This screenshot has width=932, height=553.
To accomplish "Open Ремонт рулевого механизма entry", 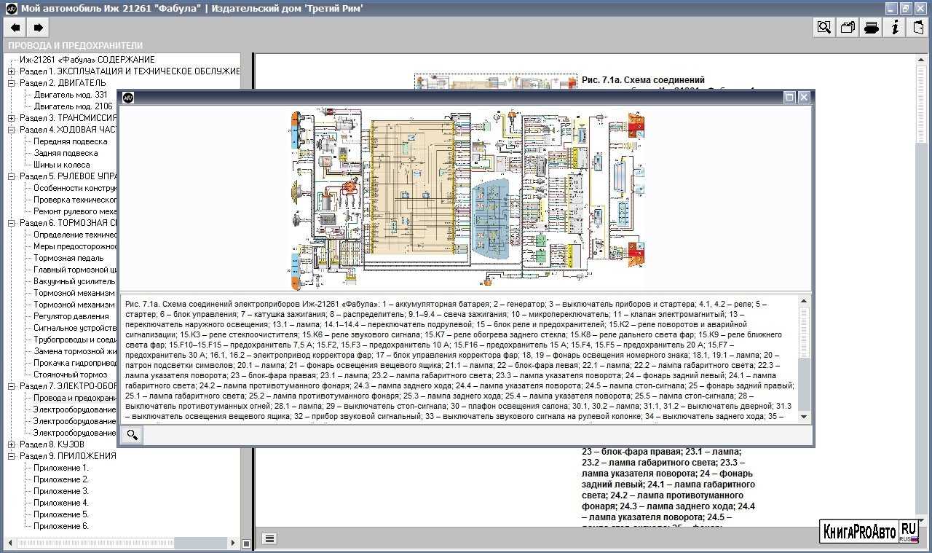I will click(75, 211).
